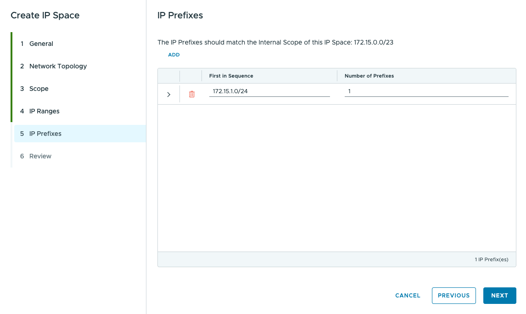Delete the 172.15.1.0/24 prefix row
526x314 pixels.
tap(192, 94)
